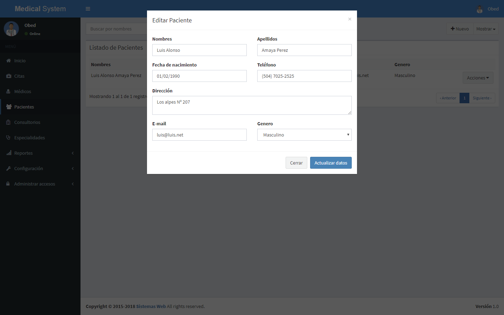Click the Genero column header in table
Screen dimensions: 504x315
402,64
